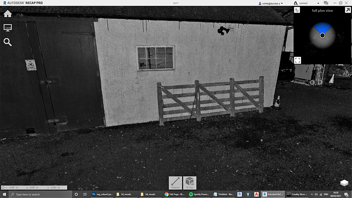Expand the plan view map arrow
This screenshot has height=198, width=352.
click(x=347, y=10)
